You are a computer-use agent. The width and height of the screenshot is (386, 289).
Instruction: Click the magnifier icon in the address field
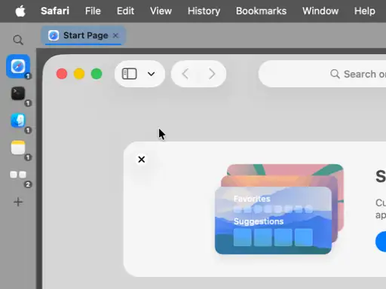[x=335, y=74]
